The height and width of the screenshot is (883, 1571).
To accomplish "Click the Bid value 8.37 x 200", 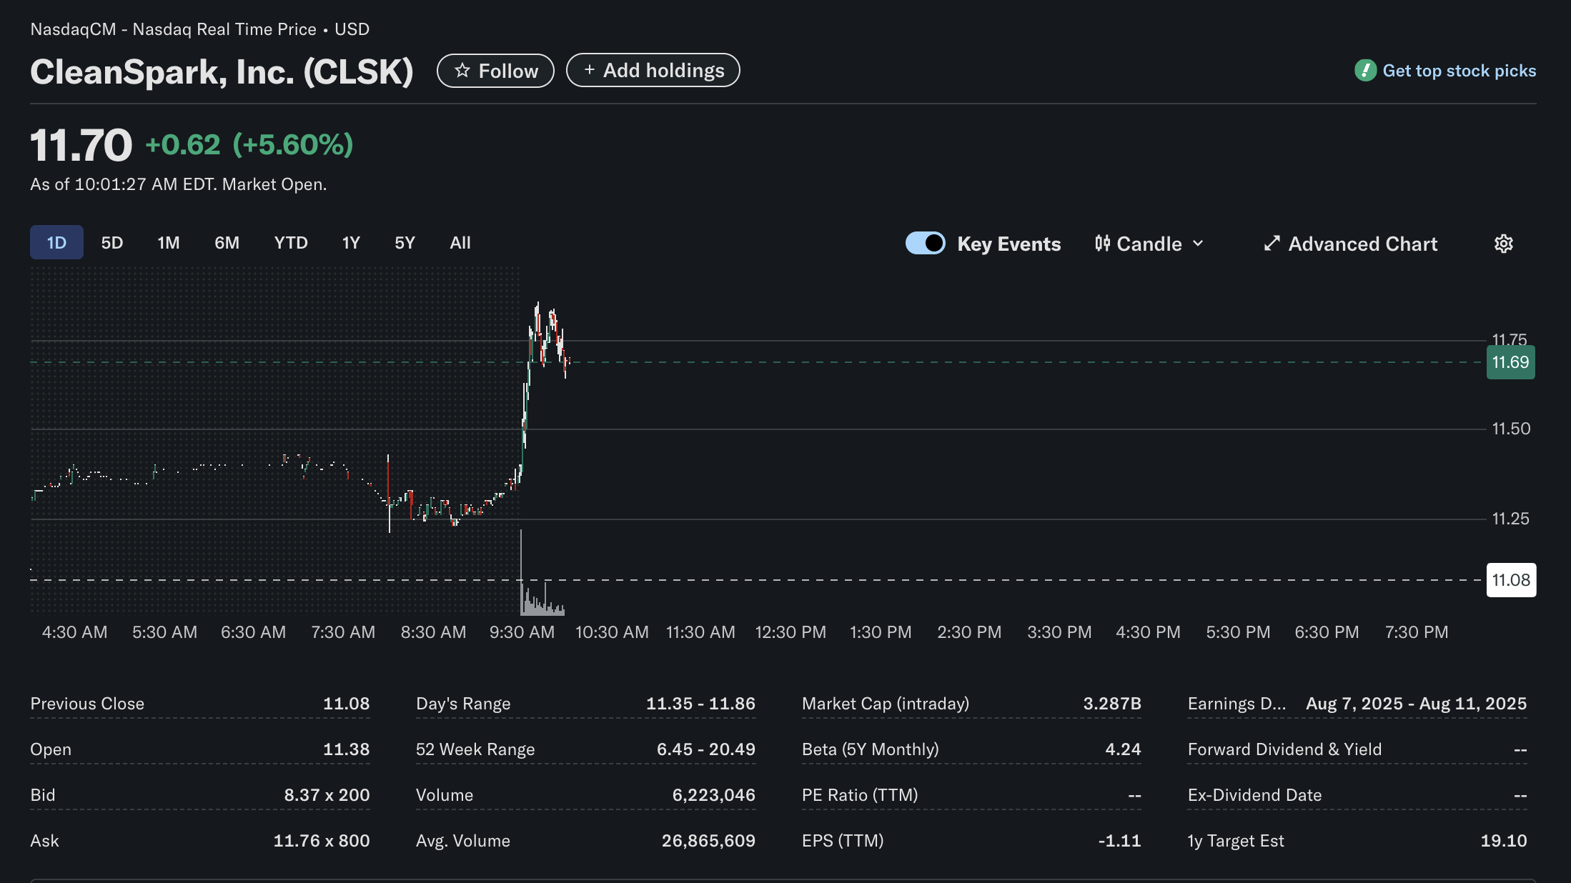I will tap(327, 795).
